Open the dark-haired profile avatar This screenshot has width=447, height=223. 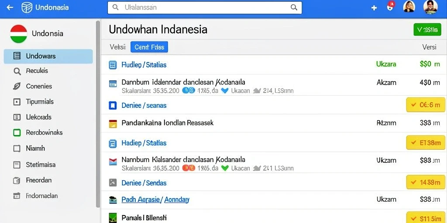click(430, 7)
